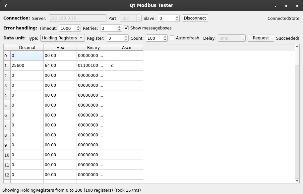The width and height of the screenshot is (303, 194).
Task: Click the Timeout input field
Action: (x=67, y=28)
